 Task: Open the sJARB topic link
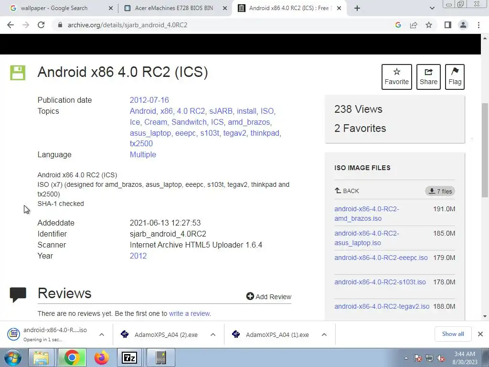coord(221,111)
